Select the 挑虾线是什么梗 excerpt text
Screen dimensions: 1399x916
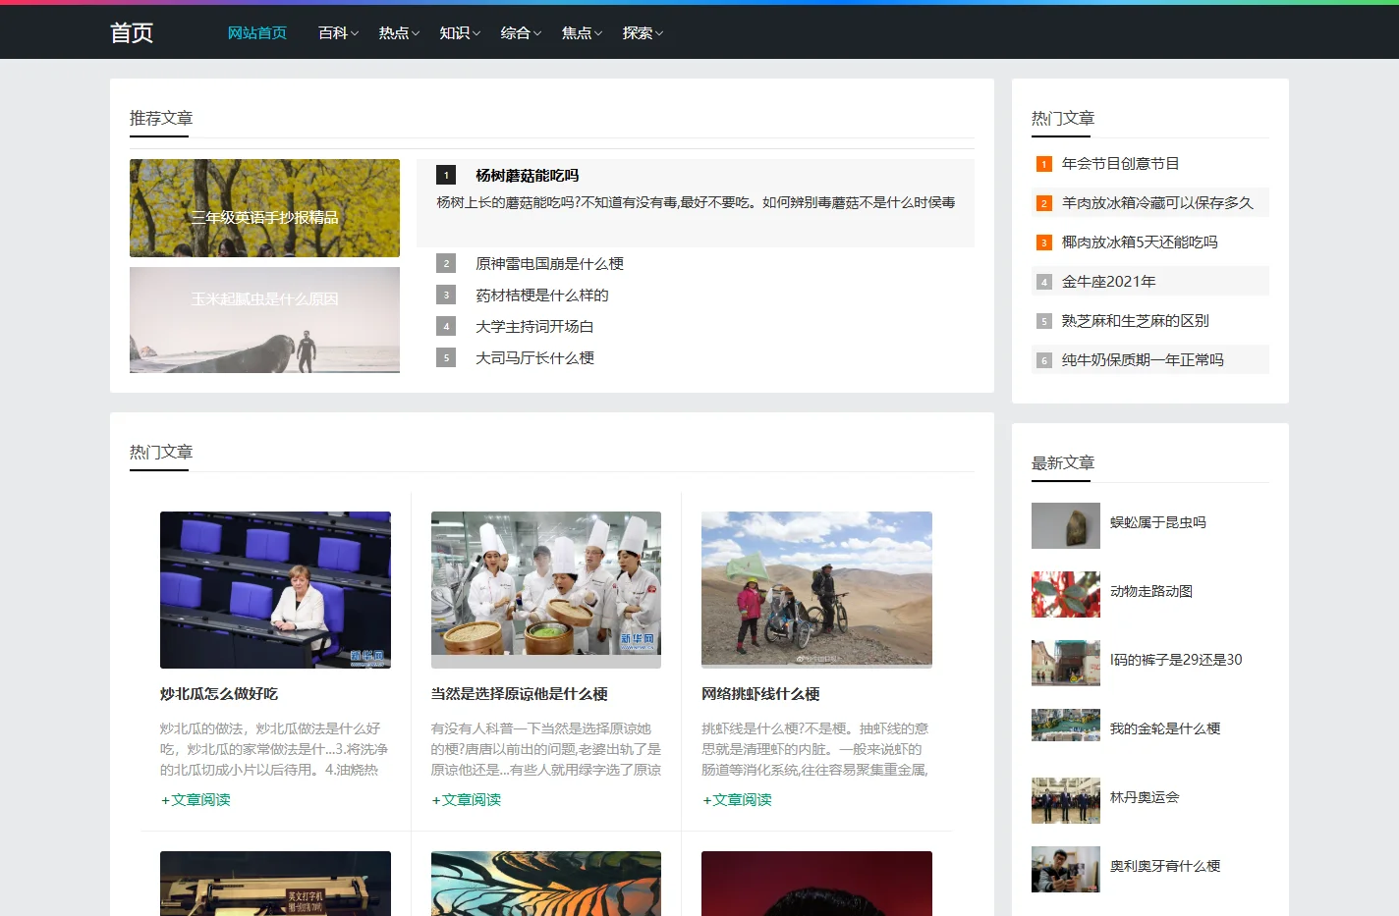815,749
